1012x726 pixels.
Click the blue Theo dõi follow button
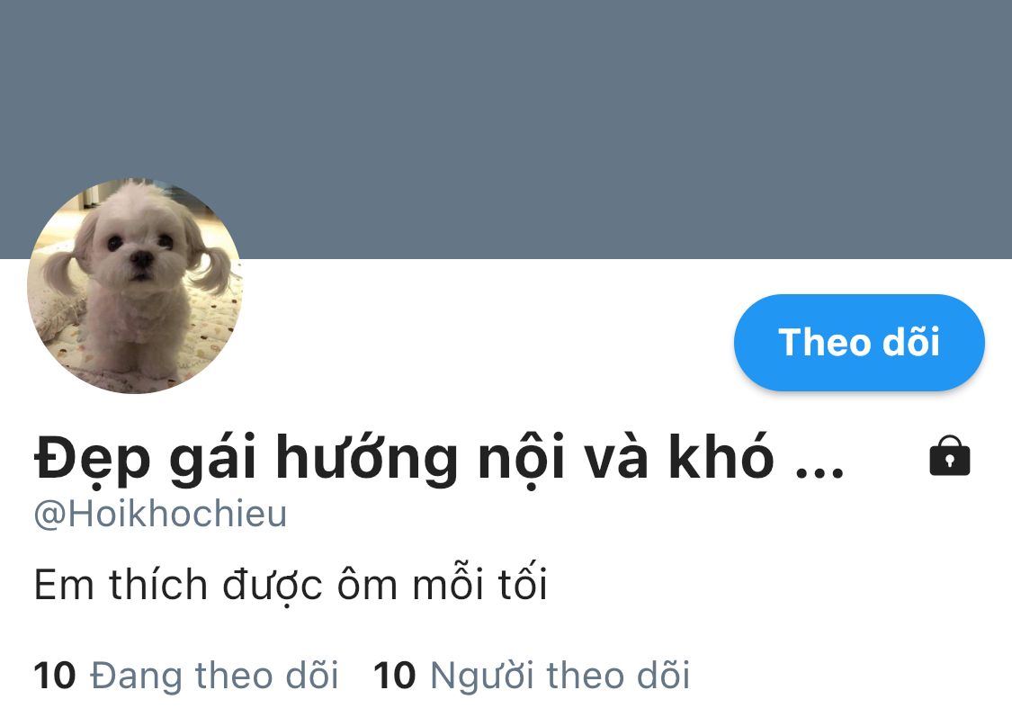click(859, 342)
